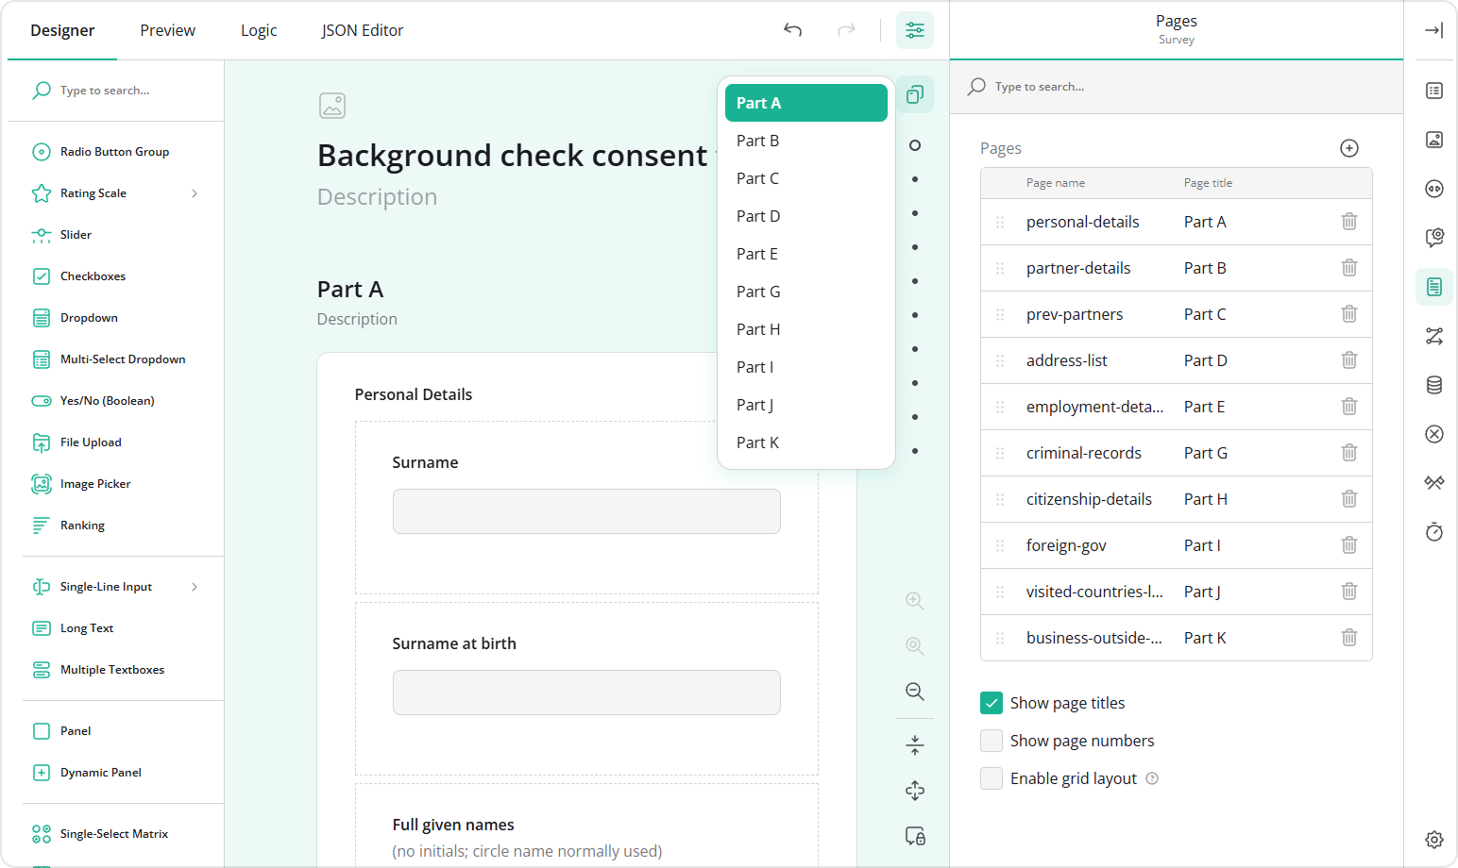The image size is (1458, 868).
Task: Delete the prev-partners page
Action: click(1349, 314)
